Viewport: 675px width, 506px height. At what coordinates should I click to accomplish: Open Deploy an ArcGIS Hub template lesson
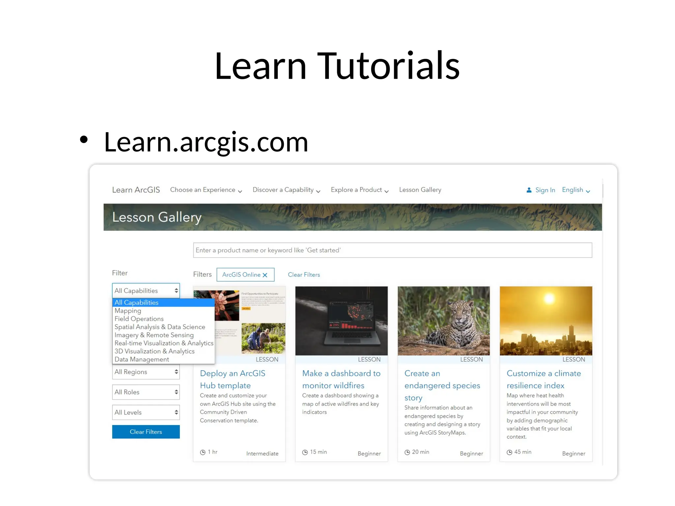(233, 379)
